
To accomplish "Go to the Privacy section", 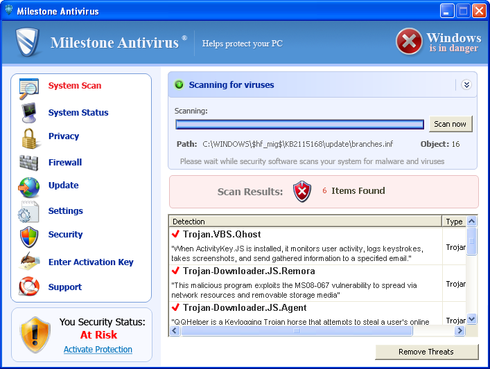I will (64, 136).
